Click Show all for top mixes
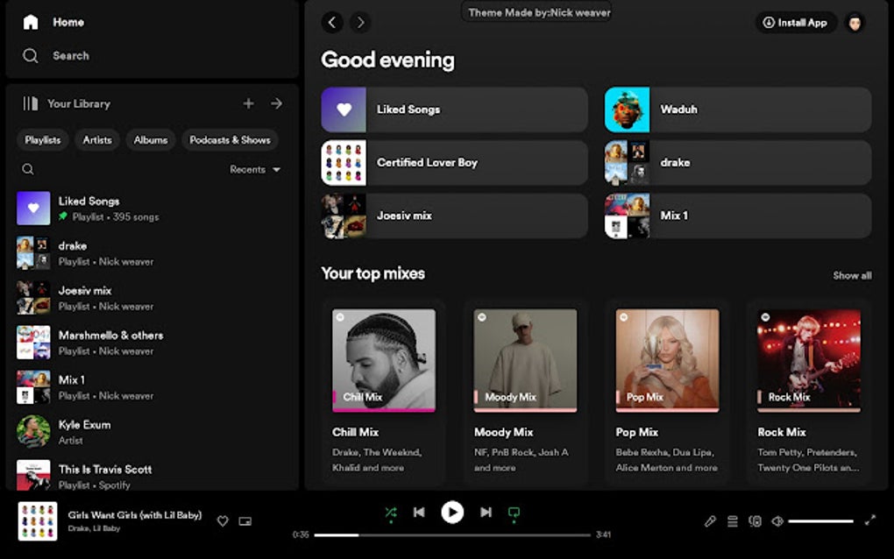Viewport: 894px width, 559px height. coord(853,276)
